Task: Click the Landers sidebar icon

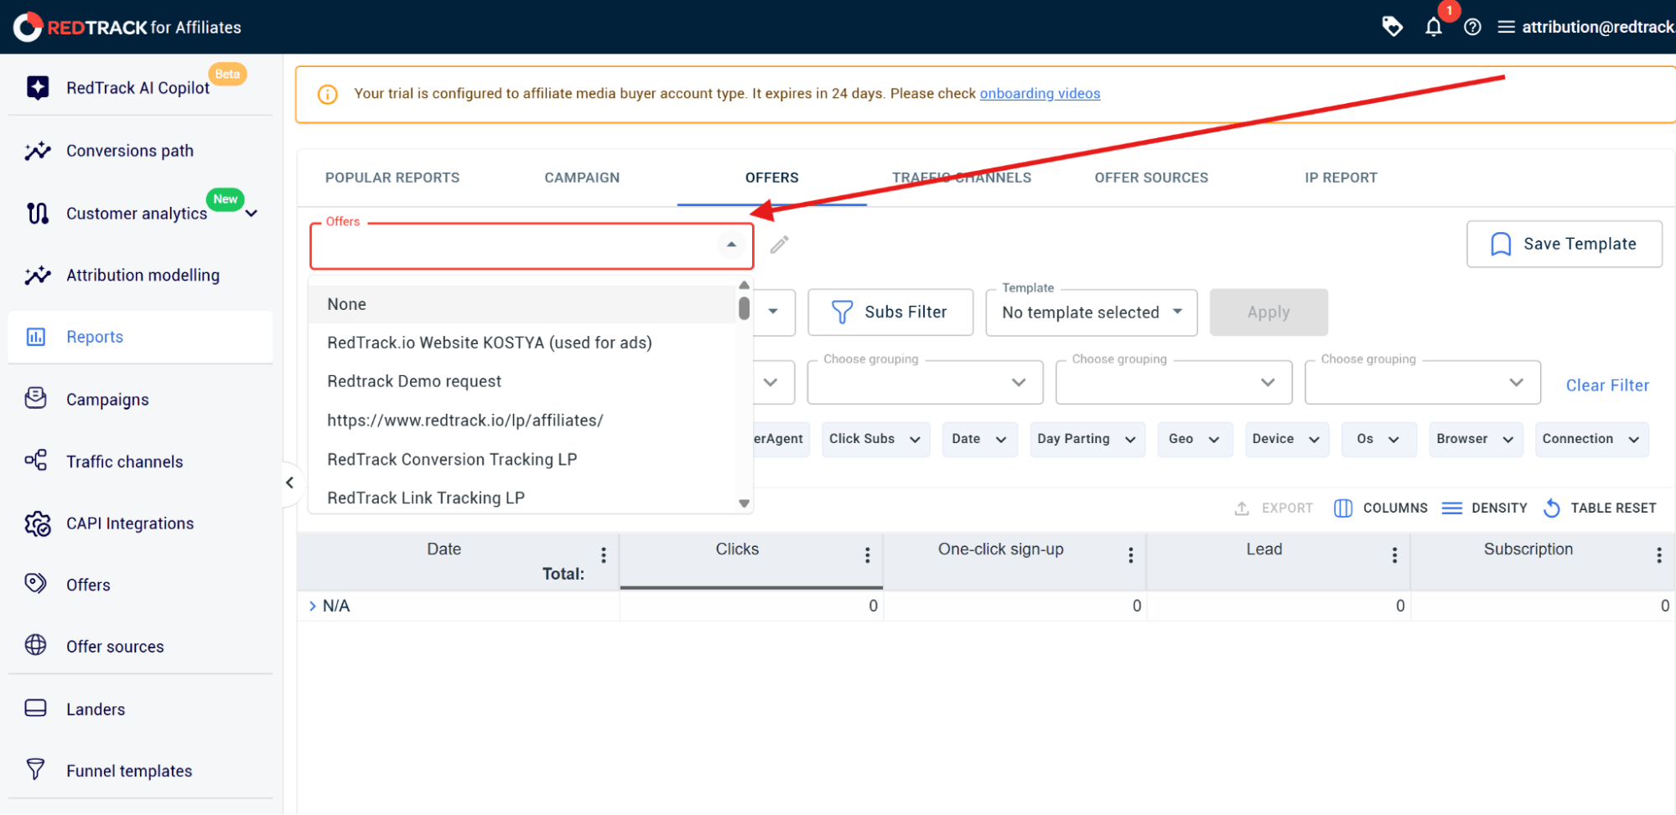Action: coord(36,709)
